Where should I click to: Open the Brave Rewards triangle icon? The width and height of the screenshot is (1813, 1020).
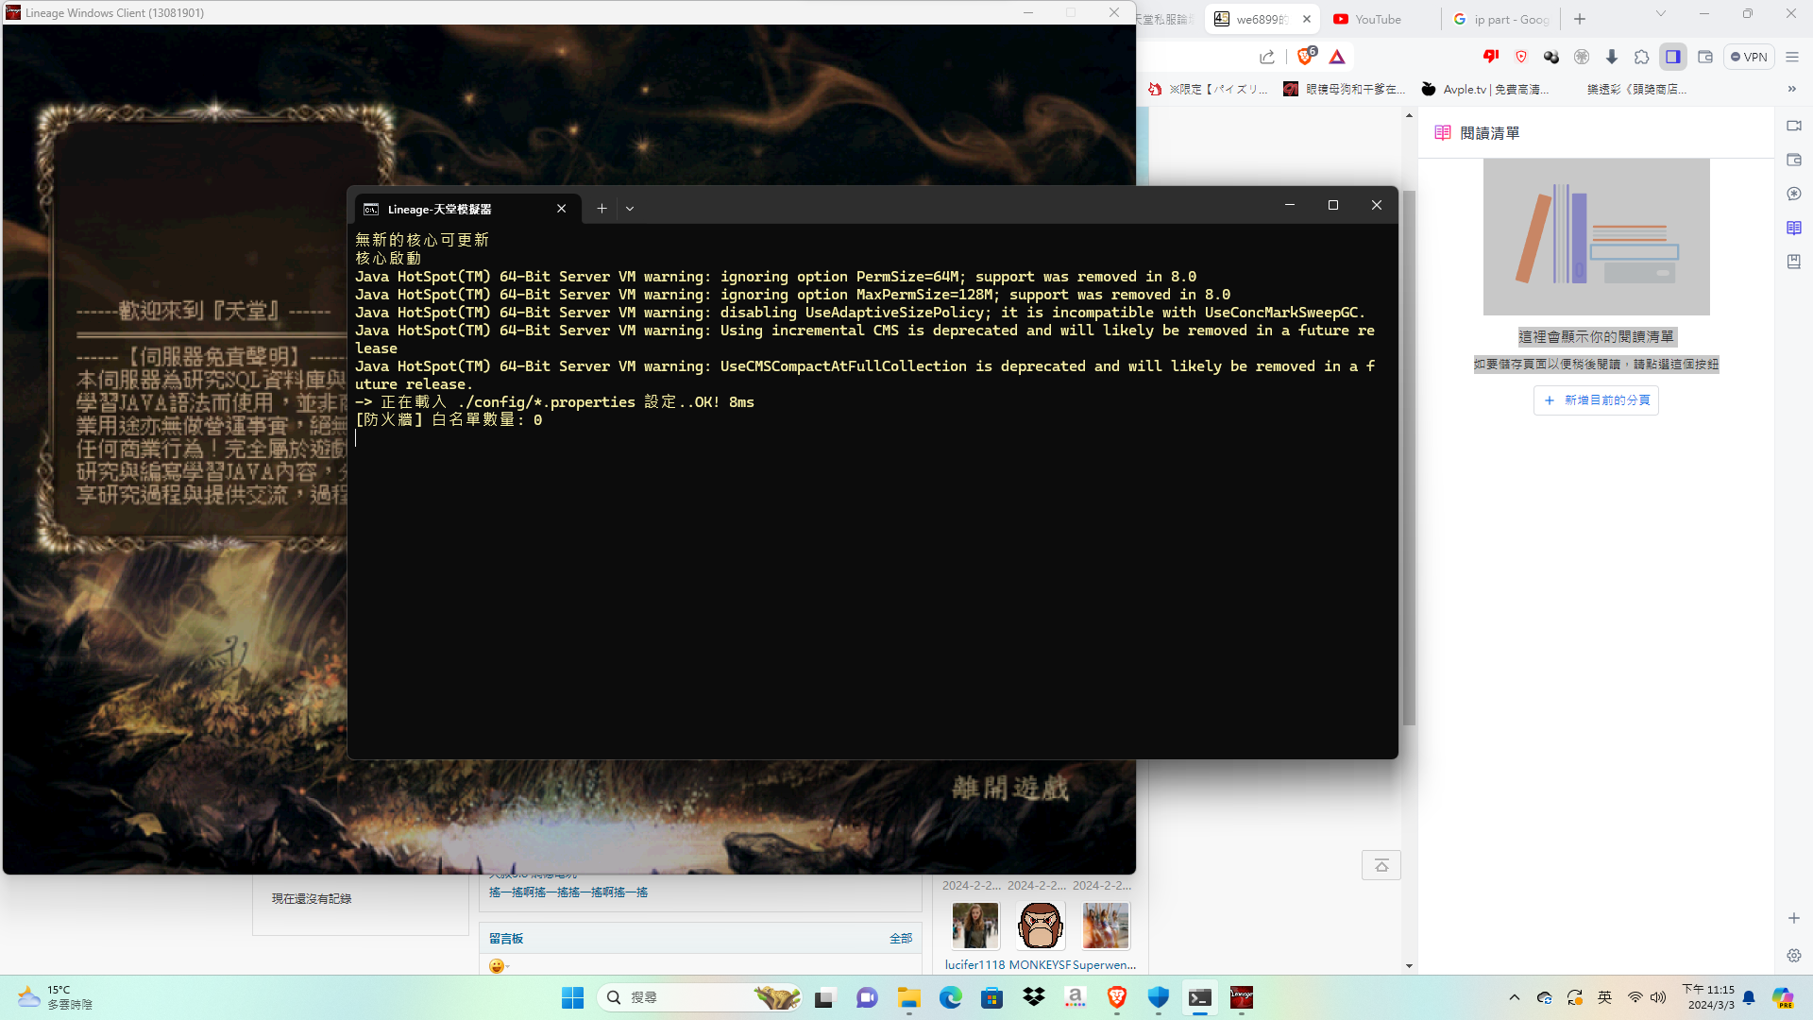(1337, 57)
